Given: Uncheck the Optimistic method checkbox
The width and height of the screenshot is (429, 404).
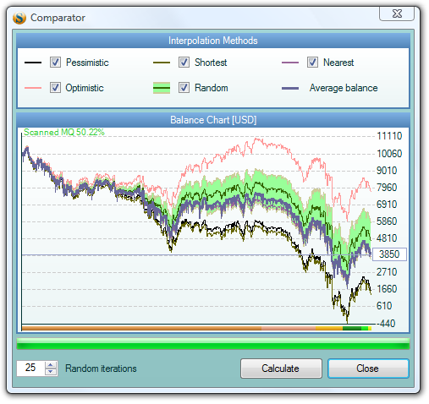Looking at the screenshot, I should click(x=55, y=88).
